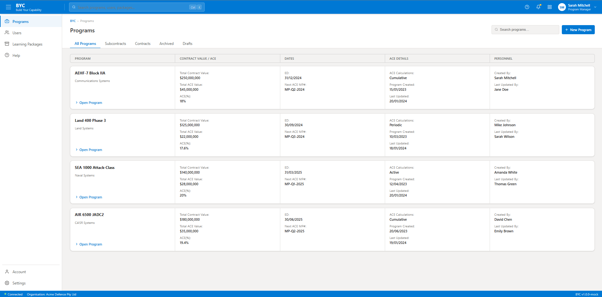This screenshot has width=602, height=297.
Task: Focus the Search programs input field
Action: tap(525, 30)
